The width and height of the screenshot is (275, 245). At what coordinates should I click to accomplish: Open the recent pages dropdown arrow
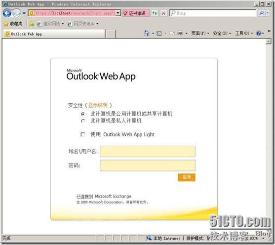24,13
